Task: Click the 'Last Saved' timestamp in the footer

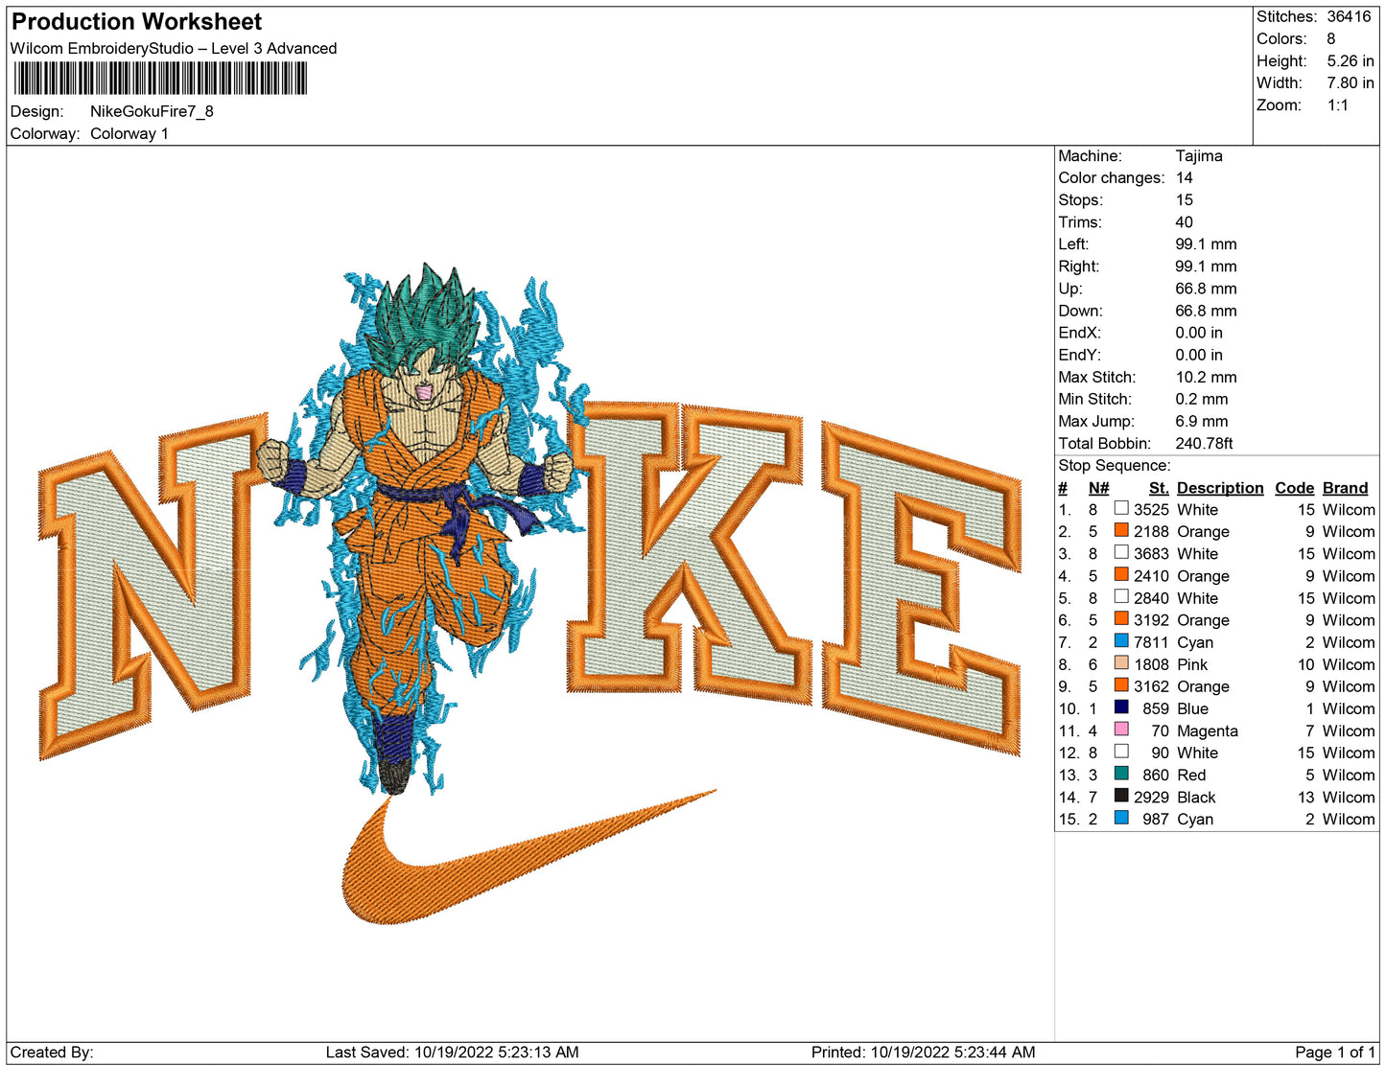Action: tap(452, 1052)
